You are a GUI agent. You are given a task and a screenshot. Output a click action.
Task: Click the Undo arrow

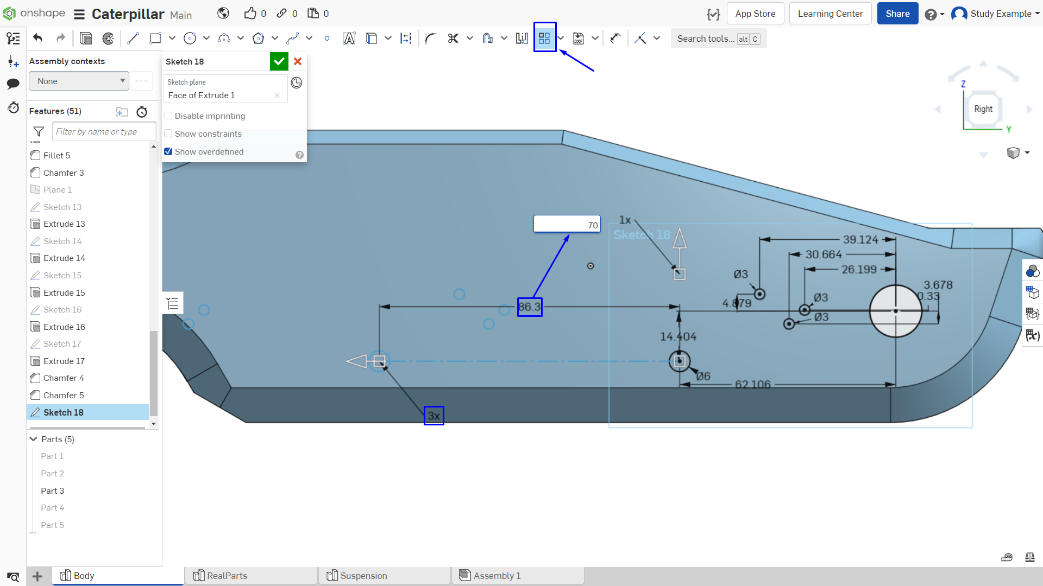37,38
